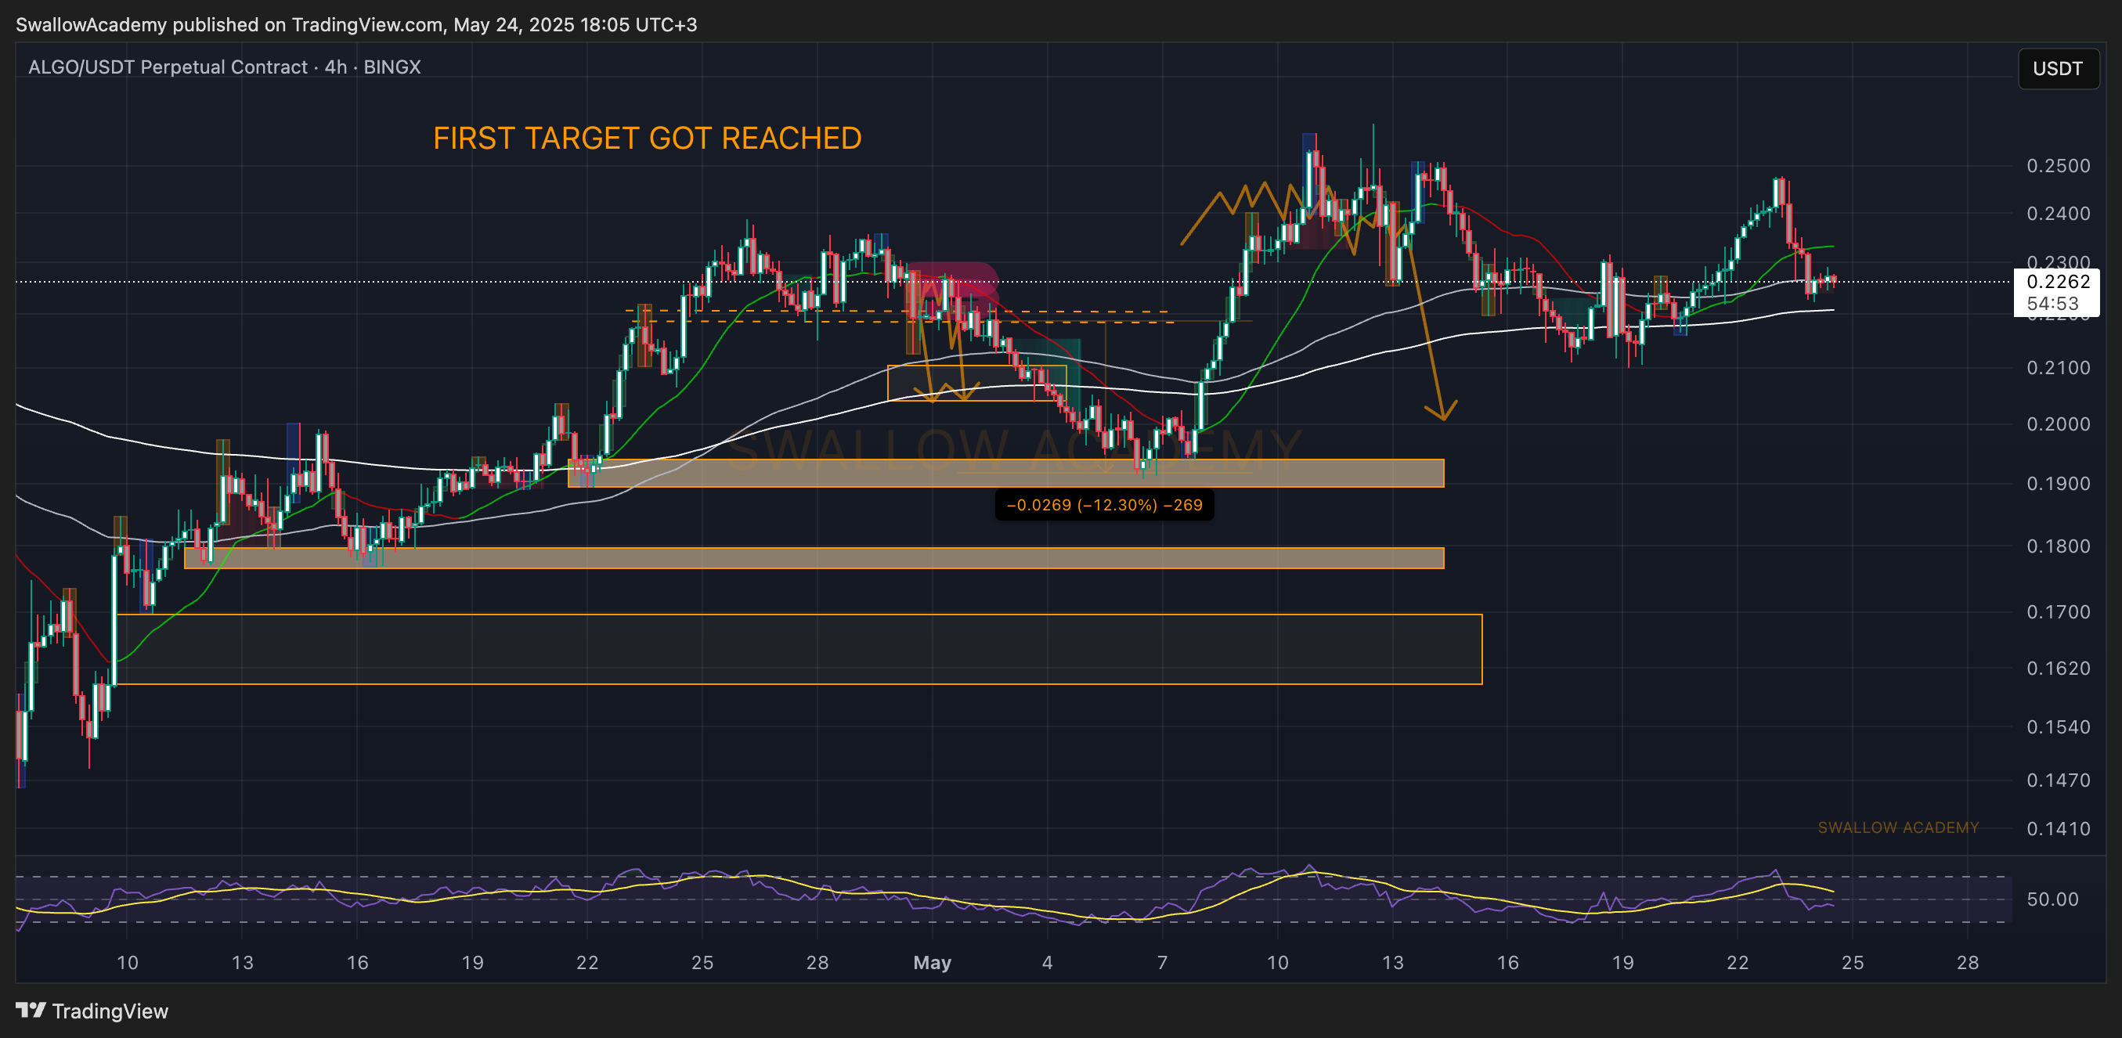The image size is (2122, 1038).
Task: Click the SwallowAcademy published header text
Action: tap(355, 25)
